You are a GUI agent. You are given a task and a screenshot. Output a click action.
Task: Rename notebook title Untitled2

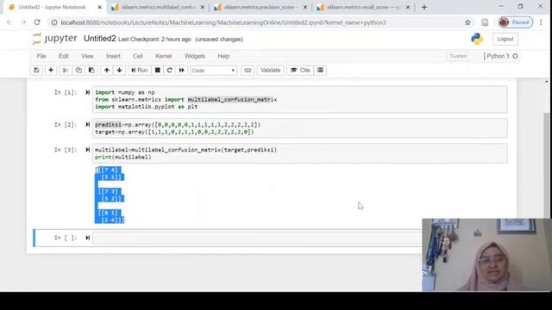[100, 39]
